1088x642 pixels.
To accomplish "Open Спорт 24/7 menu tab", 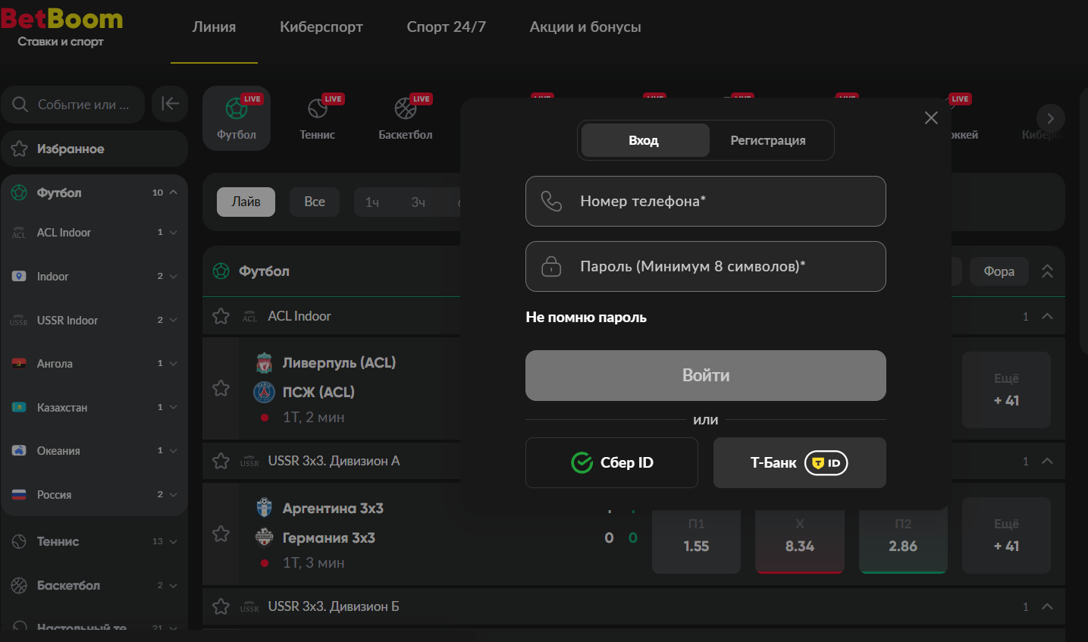I will pyautogui.click(x=446, y=27).
